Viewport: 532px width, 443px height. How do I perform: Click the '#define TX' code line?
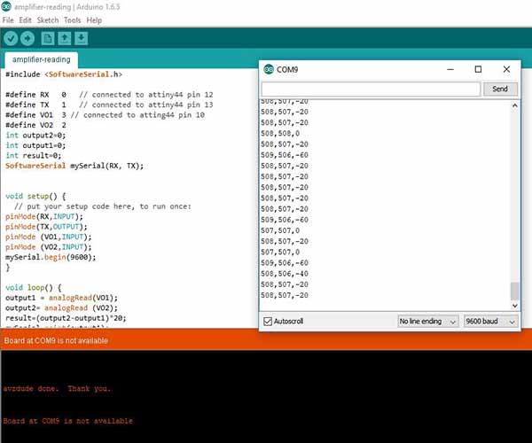(109, 105)
